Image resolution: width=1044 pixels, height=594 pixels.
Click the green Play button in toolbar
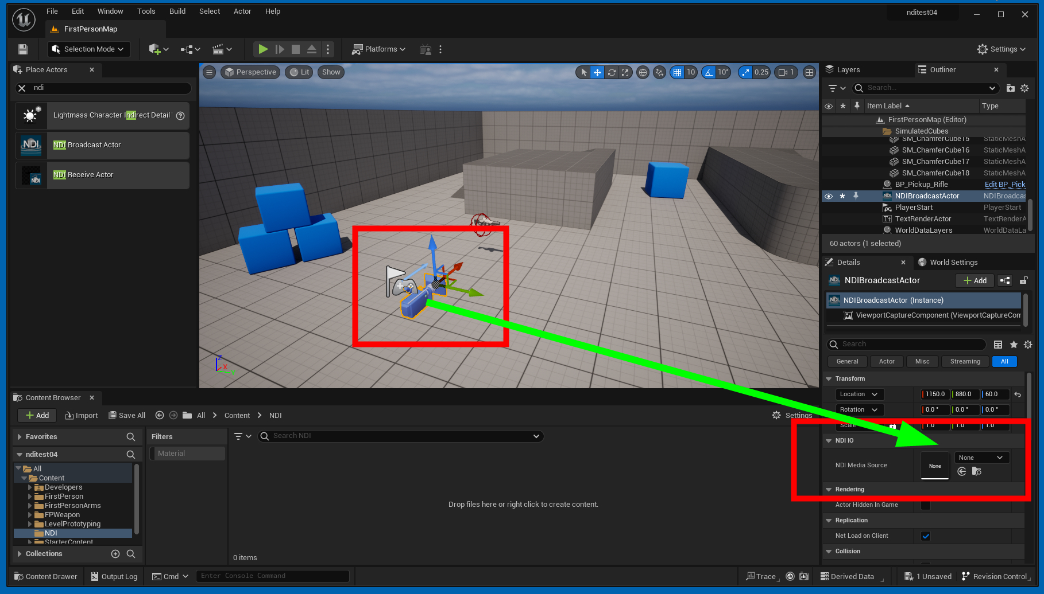pyautogui.click(x=262, y=49)
